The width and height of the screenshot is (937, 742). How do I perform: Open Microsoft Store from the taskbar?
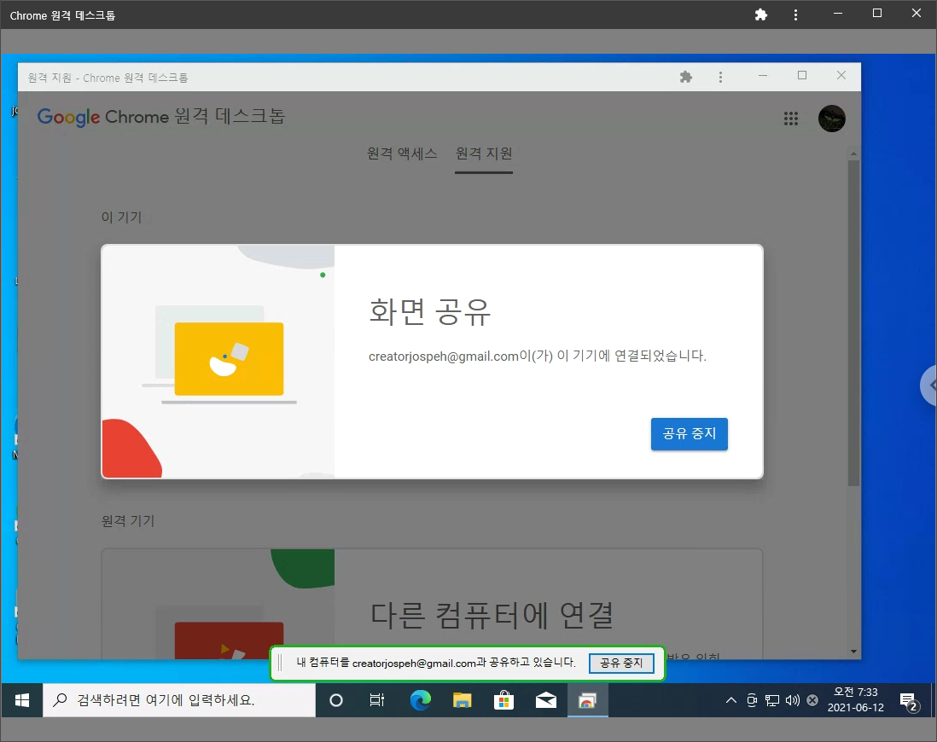[x=503, y=700]
